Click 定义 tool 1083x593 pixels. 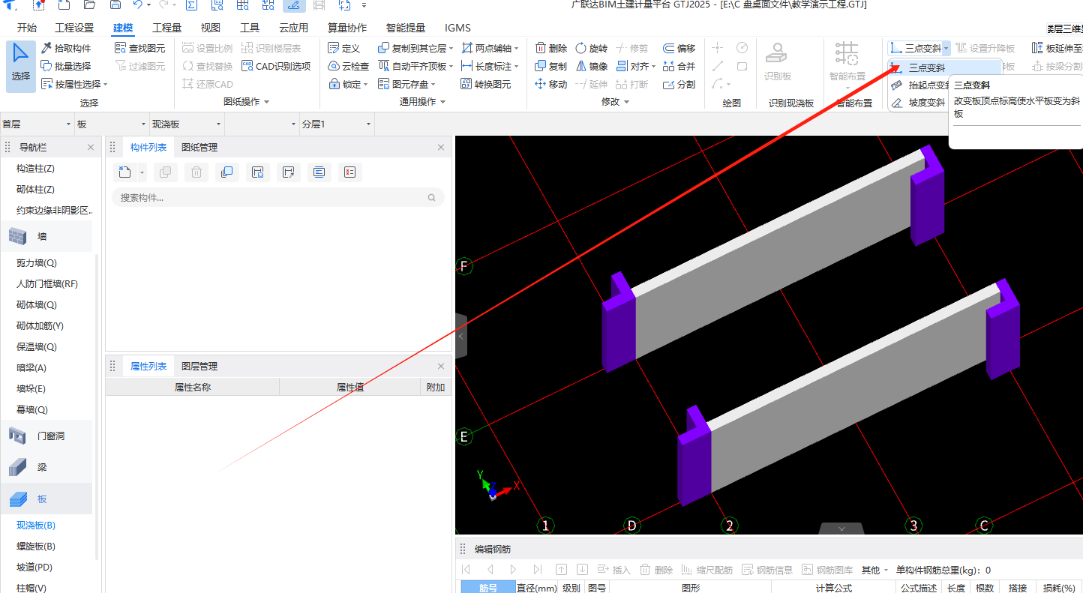coord(344,48)
